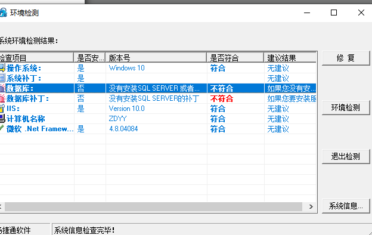
Task: Click the red 不符合 status cell
Action: coord(222,98)
